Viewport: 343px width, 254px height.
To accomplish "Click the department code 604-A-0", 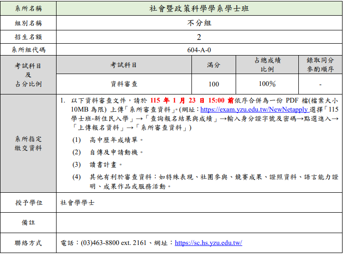I will click(199, 49).
